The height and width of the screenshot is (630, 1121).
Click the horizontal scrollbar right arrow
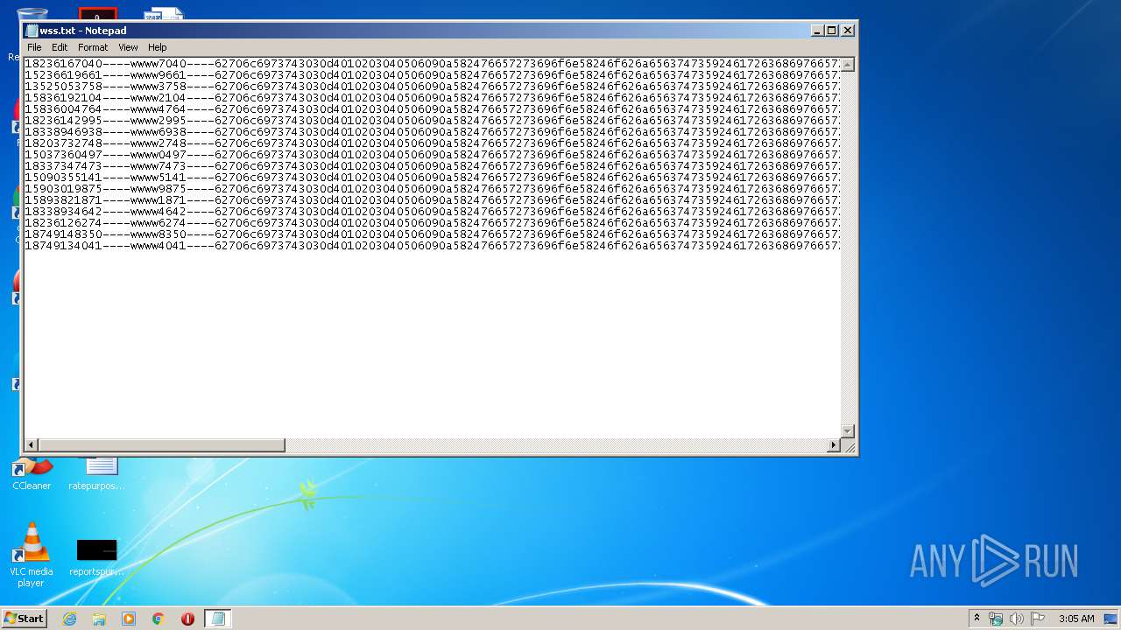(833, 445)
